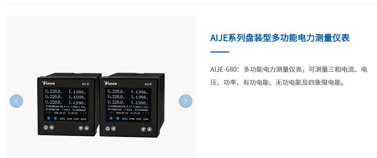This screenshot has width=377, height=158.
Task: Click the AIJE-680 description paragraph
Action: [289, 76]
